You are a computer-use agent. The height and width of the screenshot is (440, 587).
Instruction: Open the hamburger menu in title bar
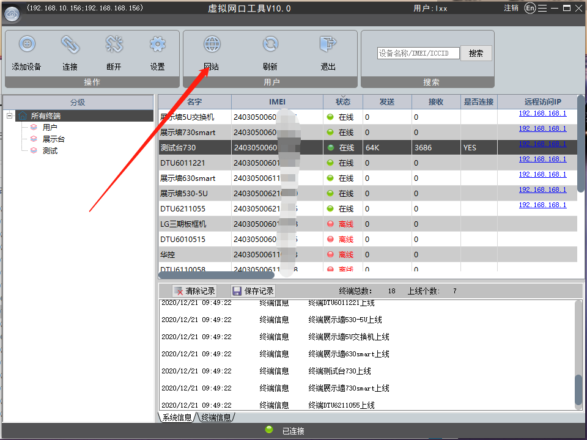click(x=542, y=9)
